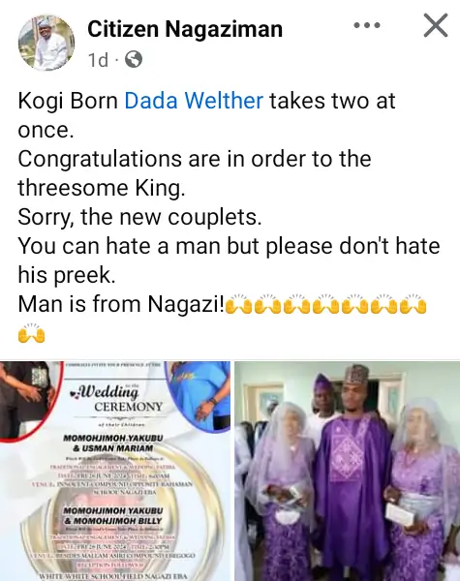Viewport: 460px width, 581px height.
Task: Click the row of raised hands emojis after Nagazi!
Action: click(x=325, y=304)
